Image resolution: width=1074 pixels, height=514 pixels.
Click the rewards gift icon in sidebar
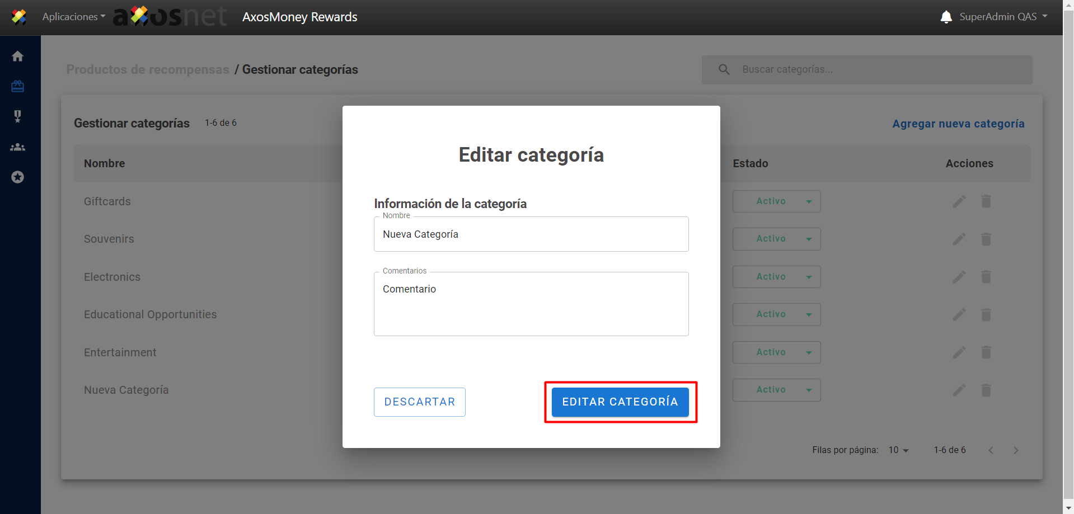pyautogui.click(x=18, y=86)
